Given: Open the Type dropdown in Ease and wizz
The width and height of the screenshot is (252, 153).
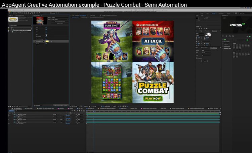Looking at the screenshot, I should click(206, 53).
